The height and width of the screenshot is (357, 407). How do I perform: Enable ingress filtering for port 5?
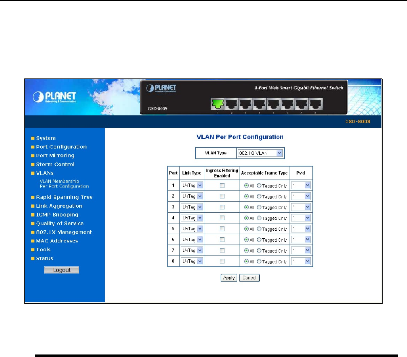[222, 229]
